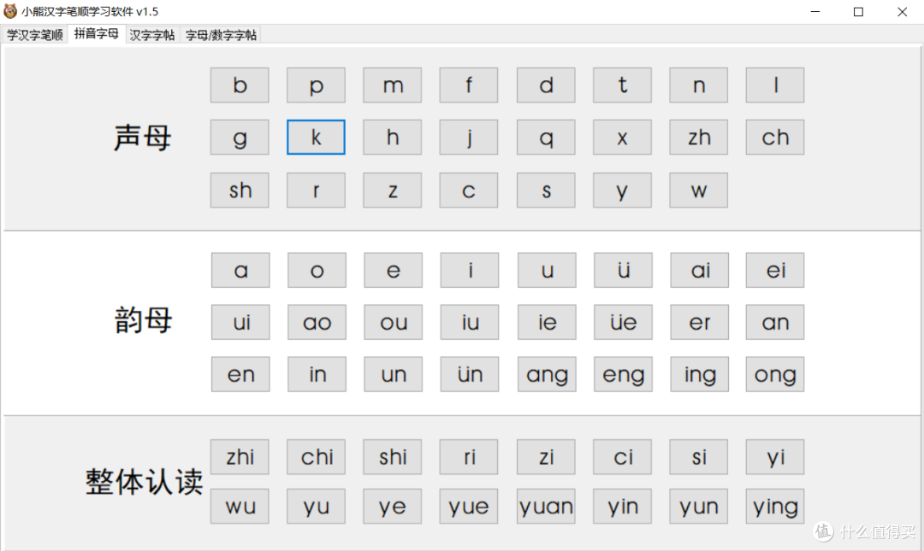
Task: Click the initial 'l' button
Action: click(x=775, y=85)
